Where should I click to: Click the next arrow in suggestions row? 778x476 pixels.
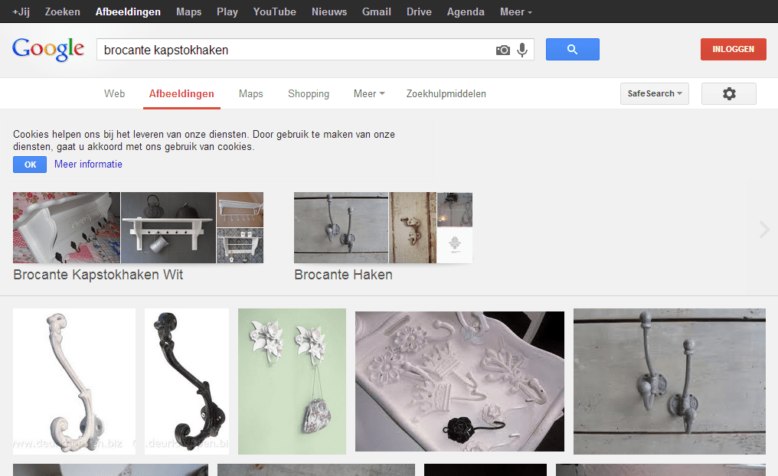(x=765, y=230)
